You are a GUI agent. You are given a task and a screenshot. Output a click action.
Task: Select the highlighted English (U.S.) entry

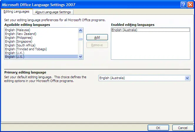coord(41,57)
